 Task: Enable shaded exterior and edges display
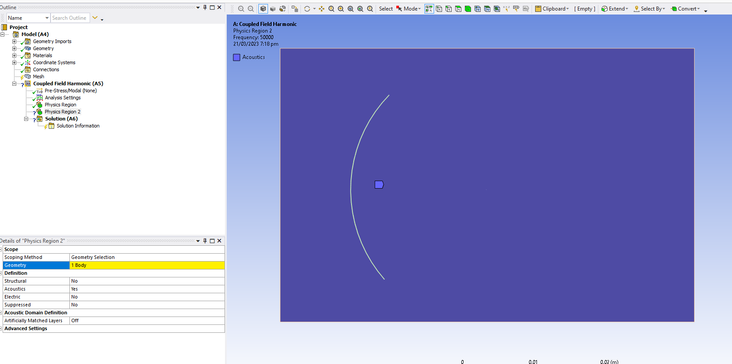click(263, 9)
